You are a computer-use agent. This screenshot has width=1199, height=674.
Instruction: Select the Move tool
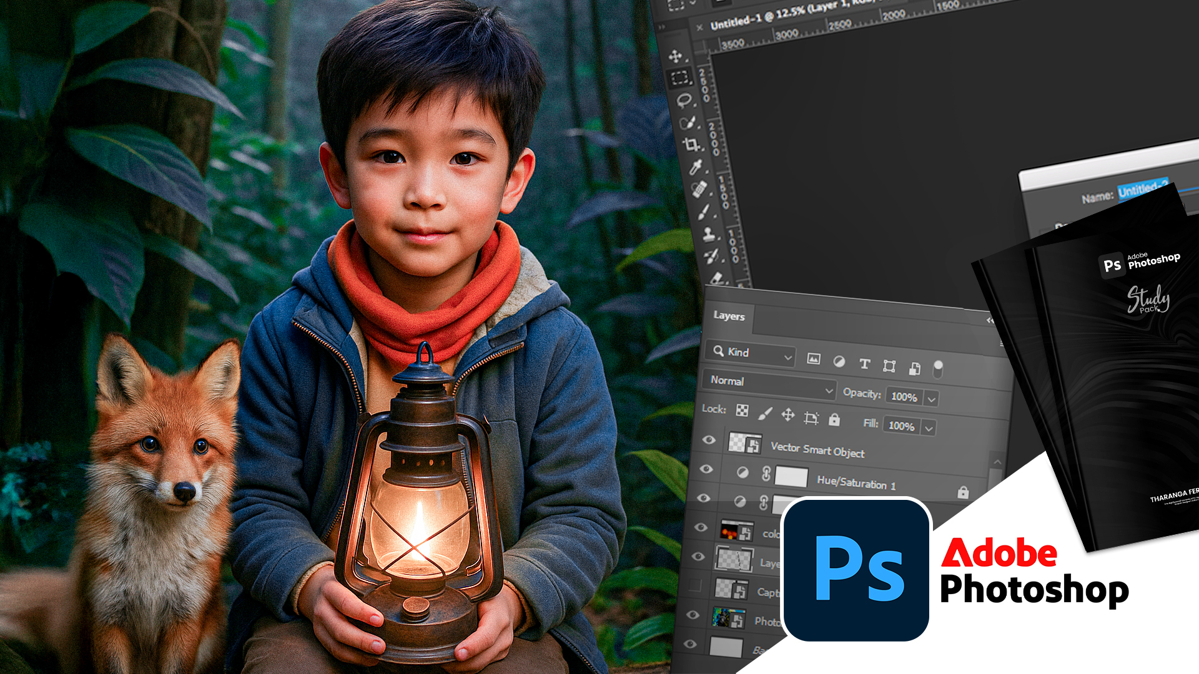675,56
